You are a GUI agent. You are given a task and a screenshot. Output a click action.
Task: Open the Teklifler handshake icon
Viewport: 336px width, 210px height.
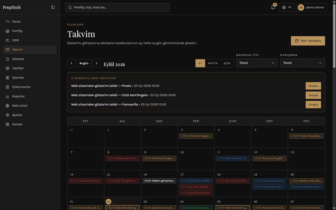coord(8,68)
